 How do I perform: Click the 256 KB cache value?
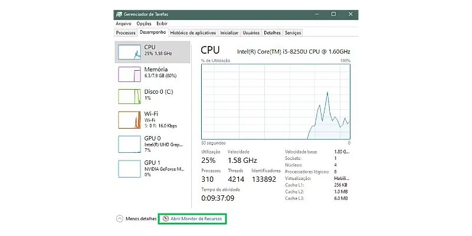coord(341,185)
